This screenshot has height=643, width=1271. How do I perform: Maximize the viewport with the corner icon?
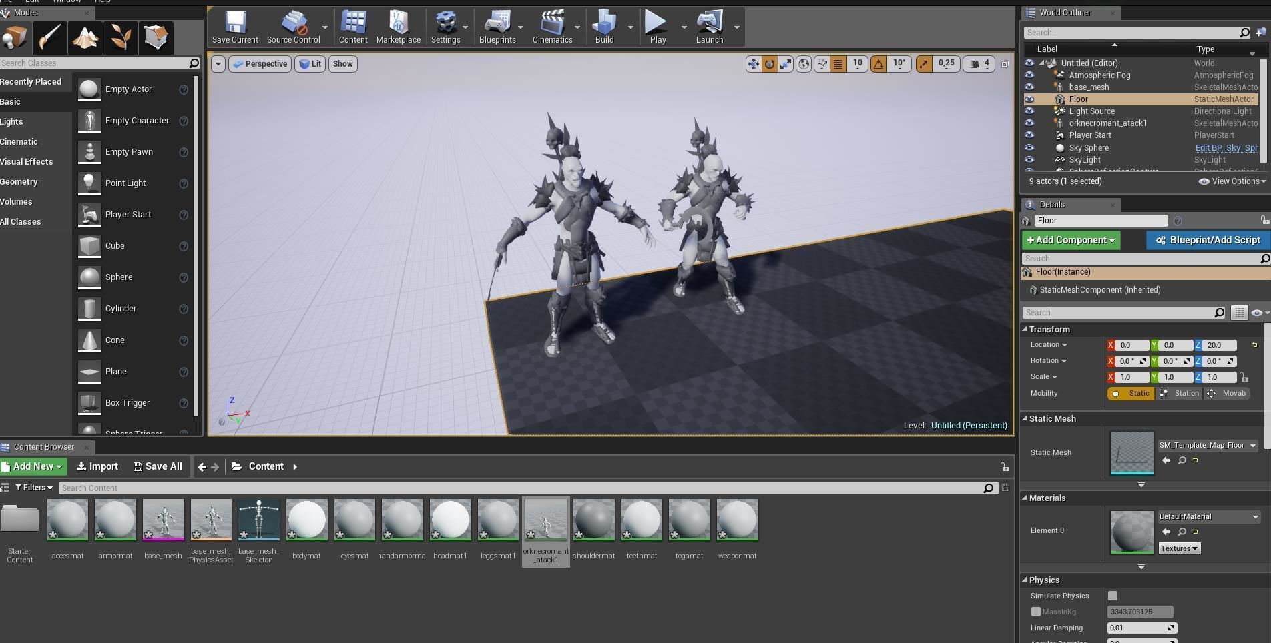1005,64
